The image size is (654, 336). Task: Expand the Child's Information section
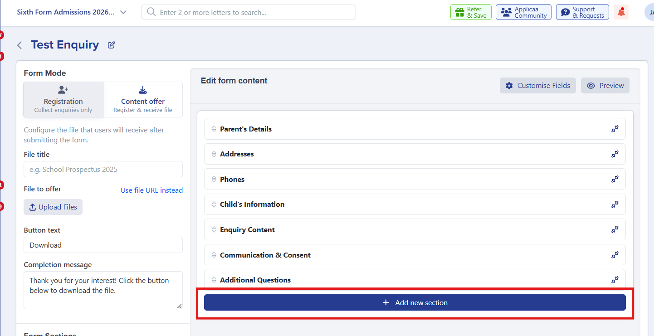[615, 205]
